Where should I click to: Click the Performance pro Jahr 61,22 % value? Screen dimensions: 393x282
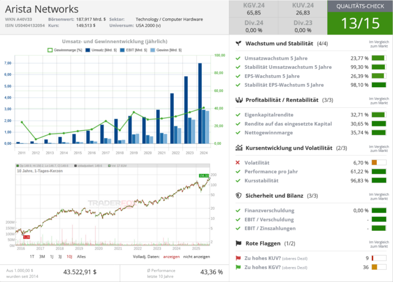tap(360, 172)
